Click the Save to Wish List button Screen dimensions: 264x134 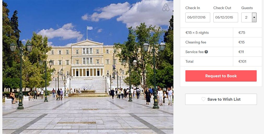[x=221, y=99]
